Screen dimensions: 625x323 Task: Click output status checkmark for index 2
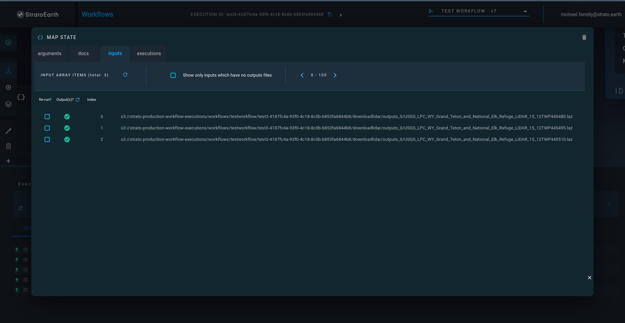tap(67, 139)
